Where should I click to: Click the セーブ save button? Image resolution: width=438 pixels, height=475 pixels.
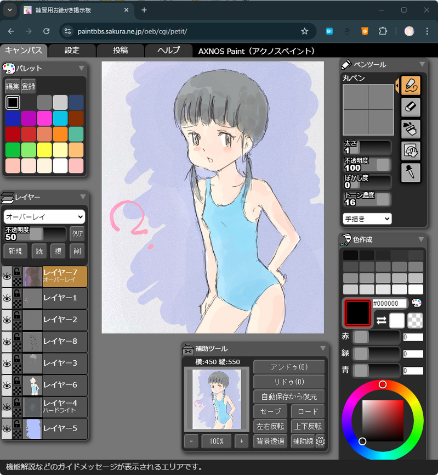[270, 412]
